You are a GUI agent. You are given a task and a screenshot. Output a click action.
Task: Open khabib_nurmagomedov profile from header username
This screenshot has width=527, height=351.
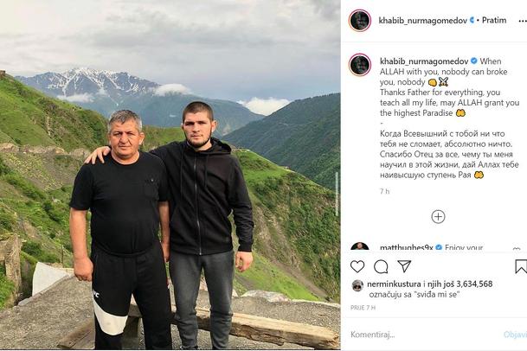point(423,21)
